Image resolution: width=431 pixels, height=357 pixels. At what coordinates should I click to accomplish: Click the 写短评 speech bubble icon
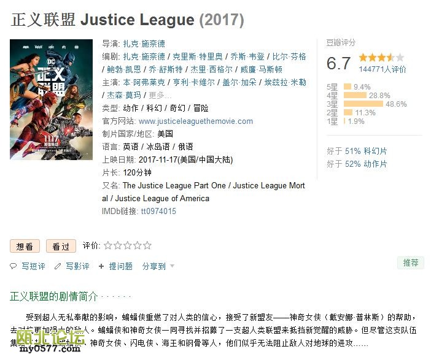point(14,266)
